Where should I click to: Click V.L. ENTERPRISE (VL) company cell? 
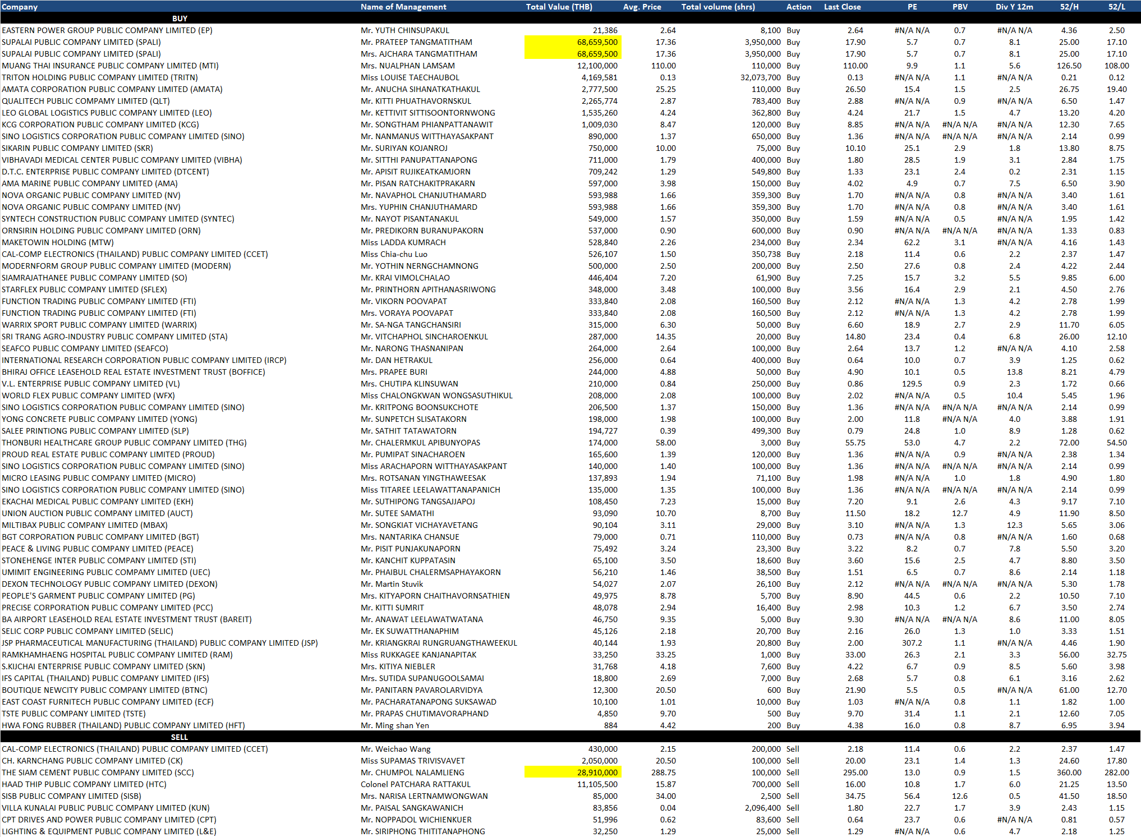(x=90, y=384)
